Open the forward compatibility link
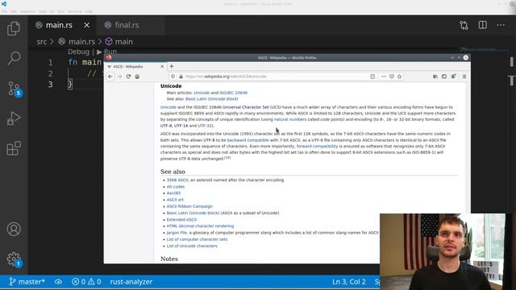Viewport: 516px width, 290px height. pyautogui.click(x=317, y=146)
